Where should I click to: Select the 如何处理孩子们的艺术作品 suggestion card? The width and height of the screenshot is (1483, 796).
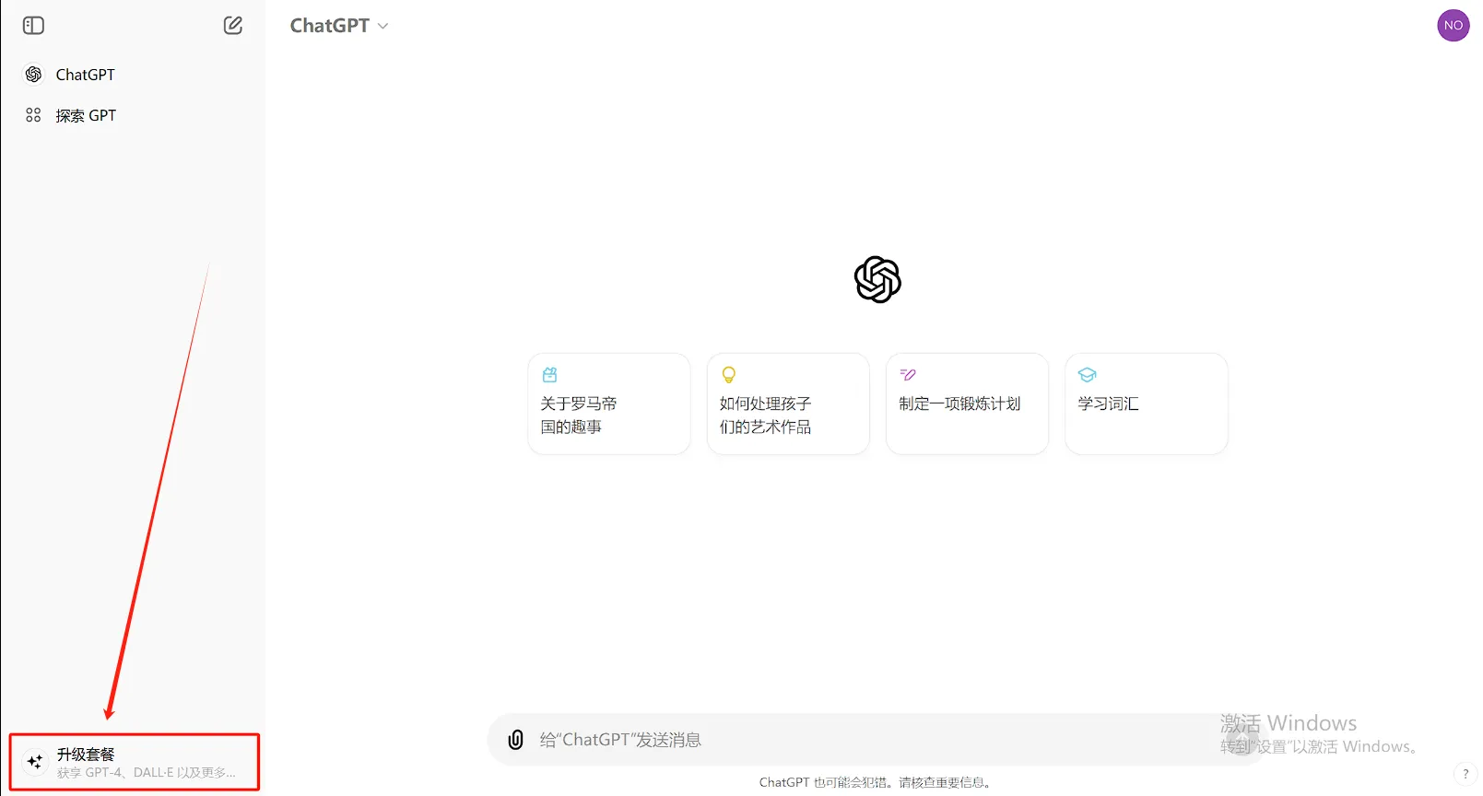(788, 404)
